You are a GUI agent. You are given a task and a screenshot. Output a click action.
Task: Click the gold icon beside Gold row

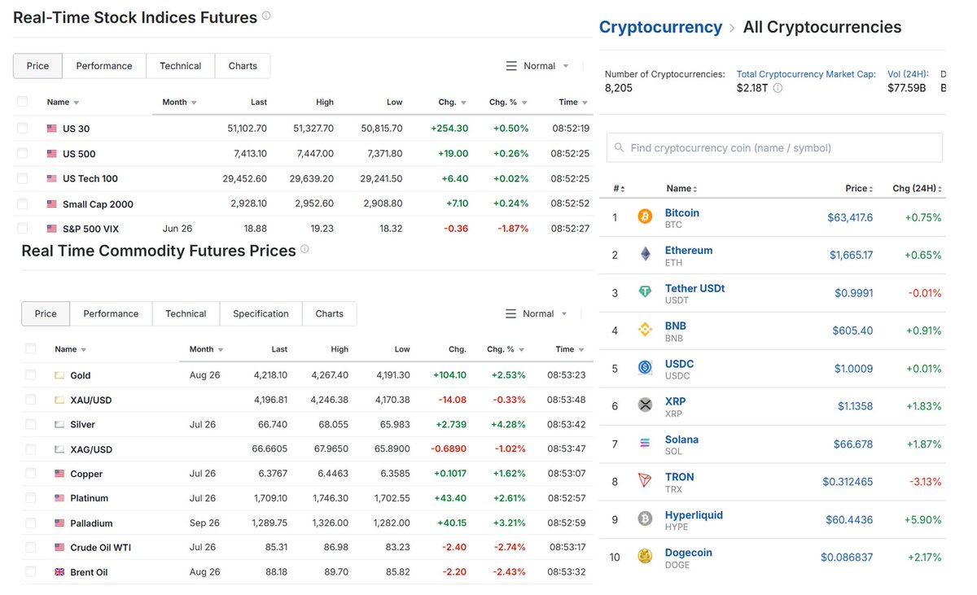coord(59,375)
